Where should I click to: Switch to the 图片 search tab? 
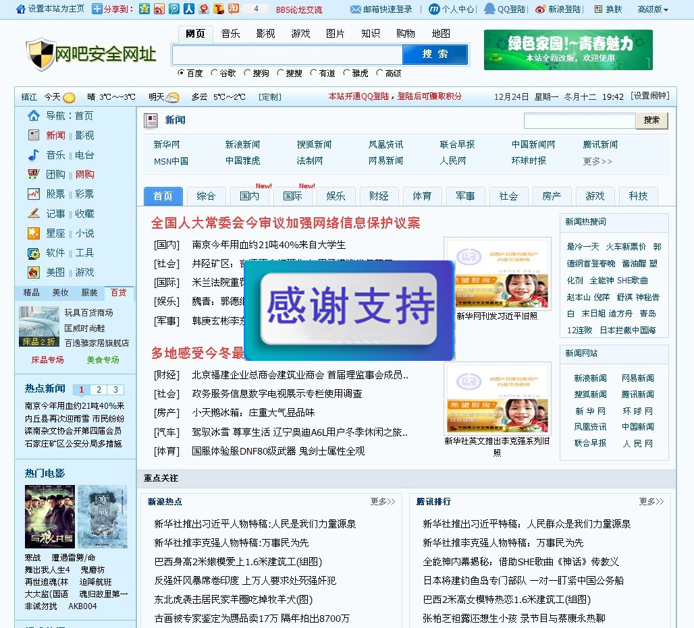[x=336, y=34]
